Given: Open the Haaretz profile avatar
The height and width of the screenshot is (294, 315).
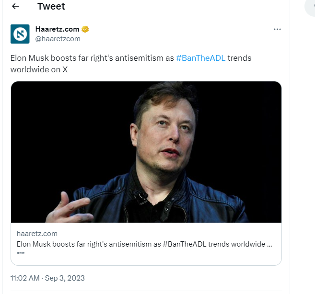Looking at the screenshot, I should pyautogui.click(x=20, y=34).
